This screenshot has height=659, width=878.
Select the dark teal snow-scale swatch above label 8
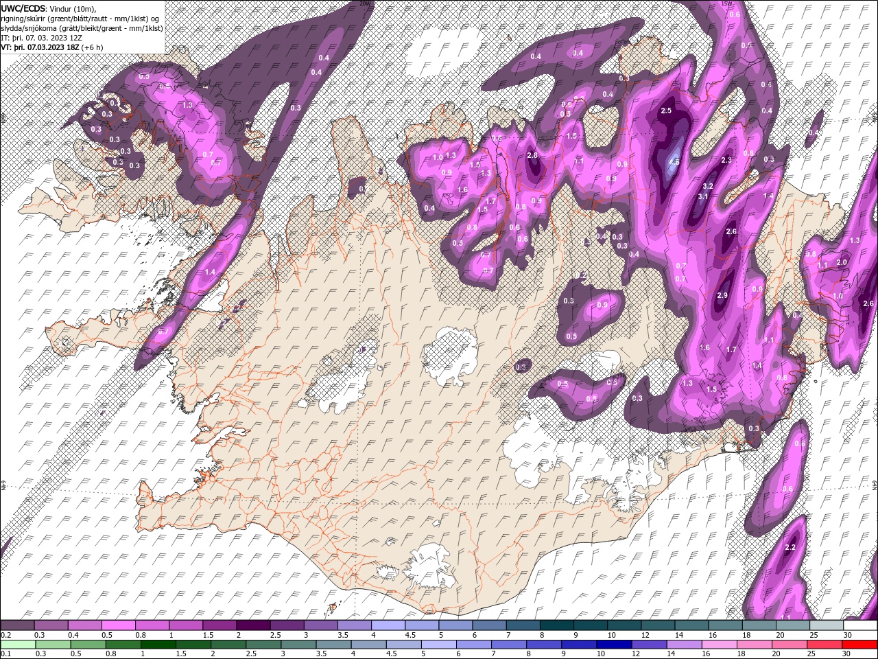pos(556,625)
